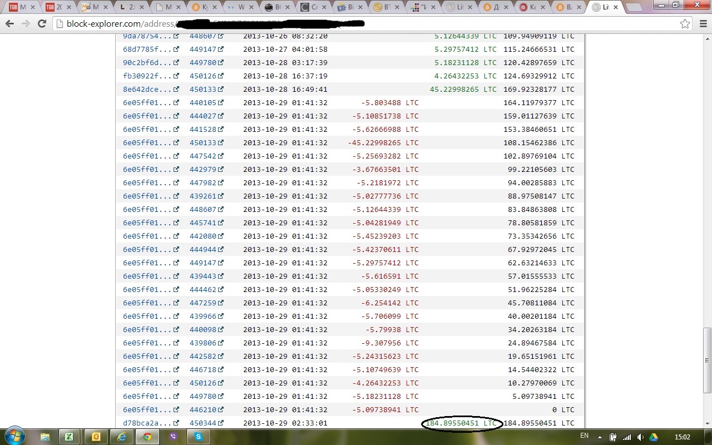Select amount '-6.254142 LTC'
Image resolution: width=712 pixels, height=445 pixels.
tap(390, 303)
